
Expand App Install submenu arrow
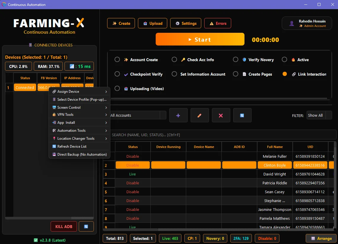pos(106,123)
